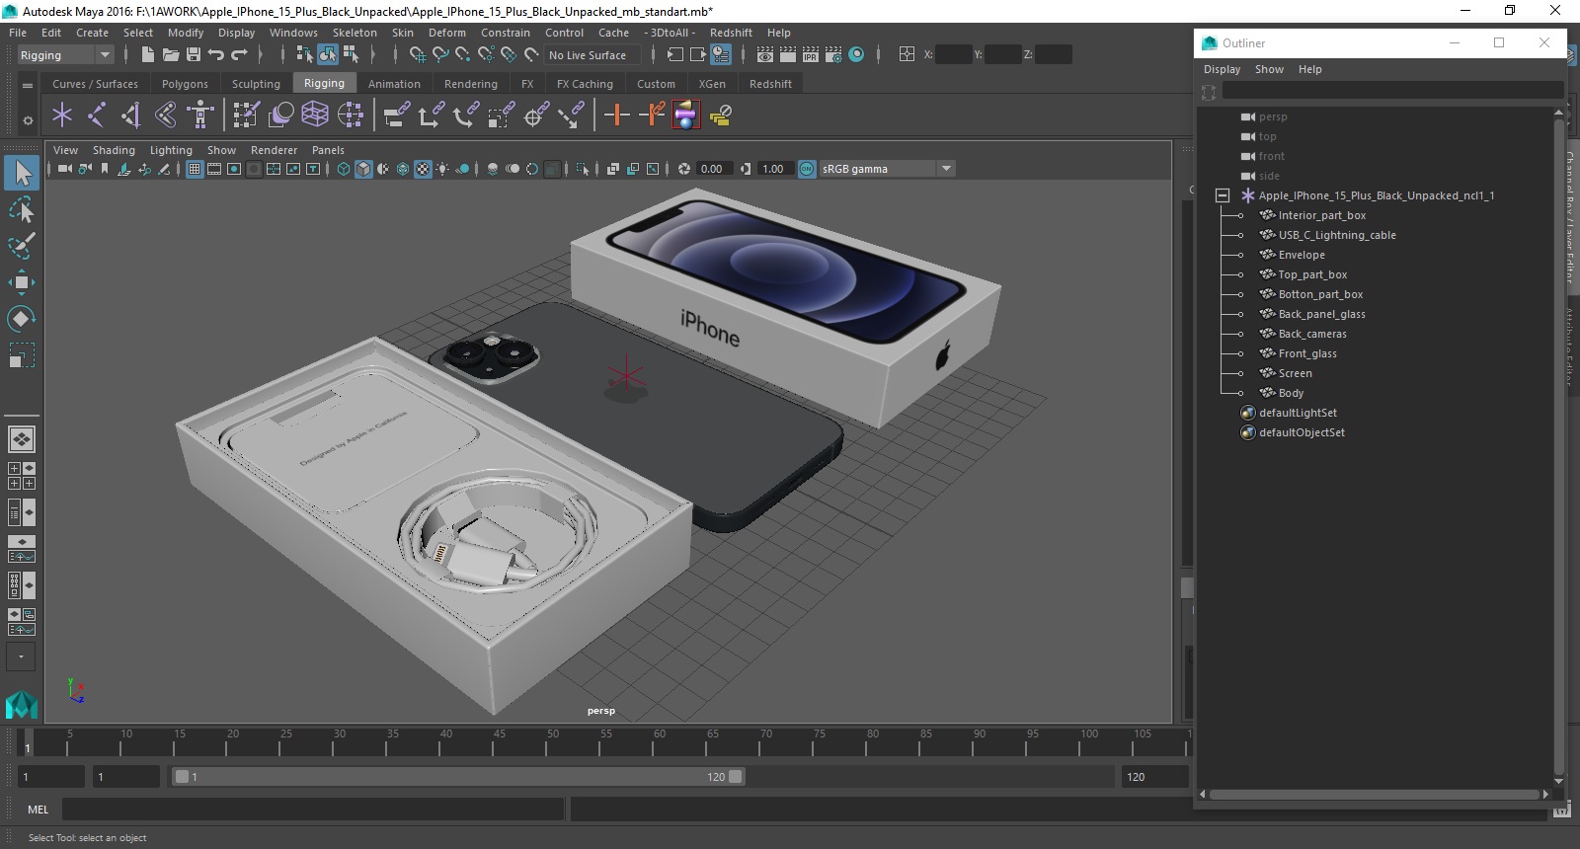
Task: Toggle wireframe shading in viewport
Action: (x=344, y=169)
